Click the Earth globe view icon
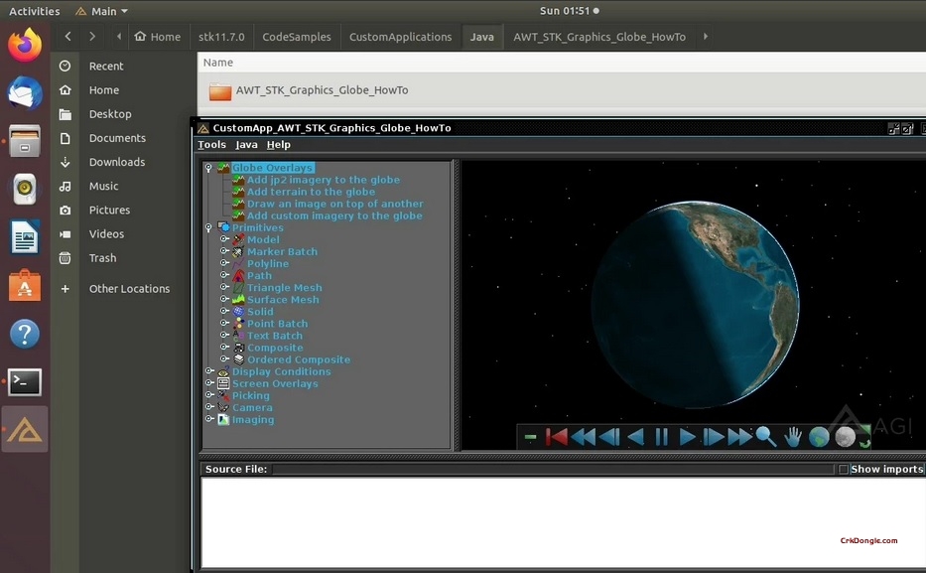Screen dimensions: 926x573 [x=818, y=436]
